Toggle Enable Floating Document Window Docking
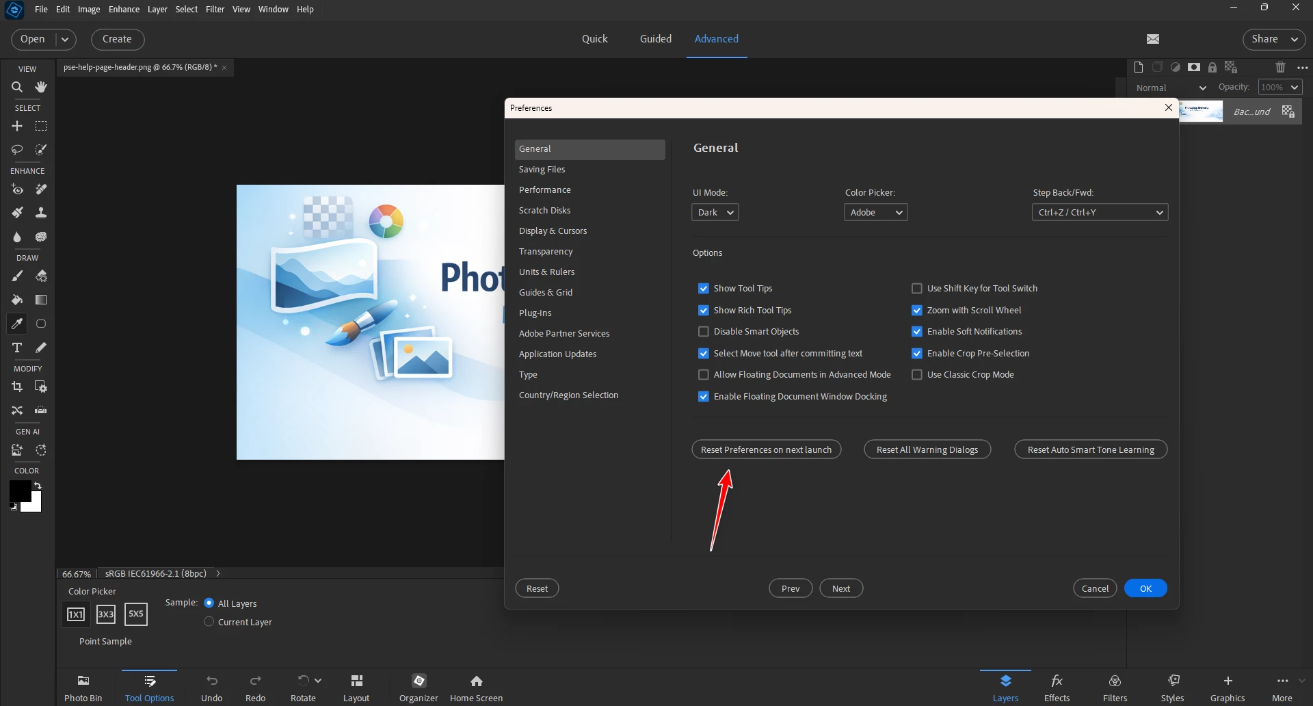This screenshot has width=1313, height=706. (x=703, y=397)
